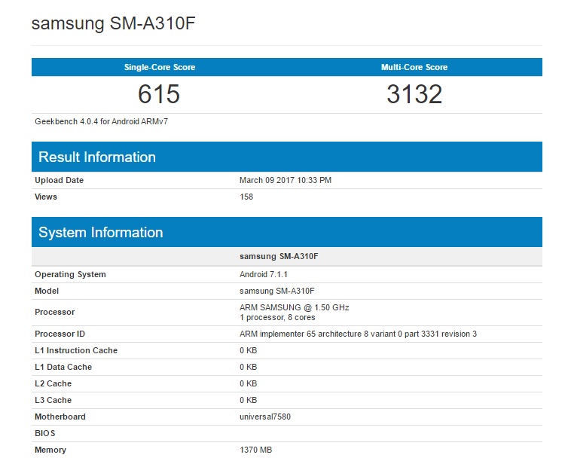The height and width of the screenshot is (467, 568).
Task: Click the L3 Cache 0 KB value
Action: (x=248, y=400)
